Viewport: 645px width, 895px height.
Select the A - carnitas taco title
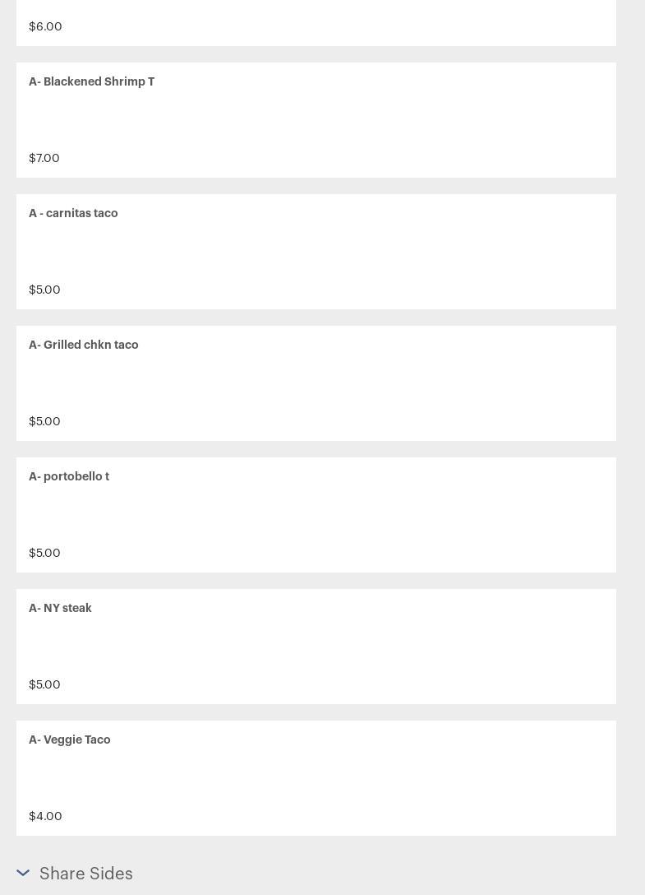(x=74, y=213)
